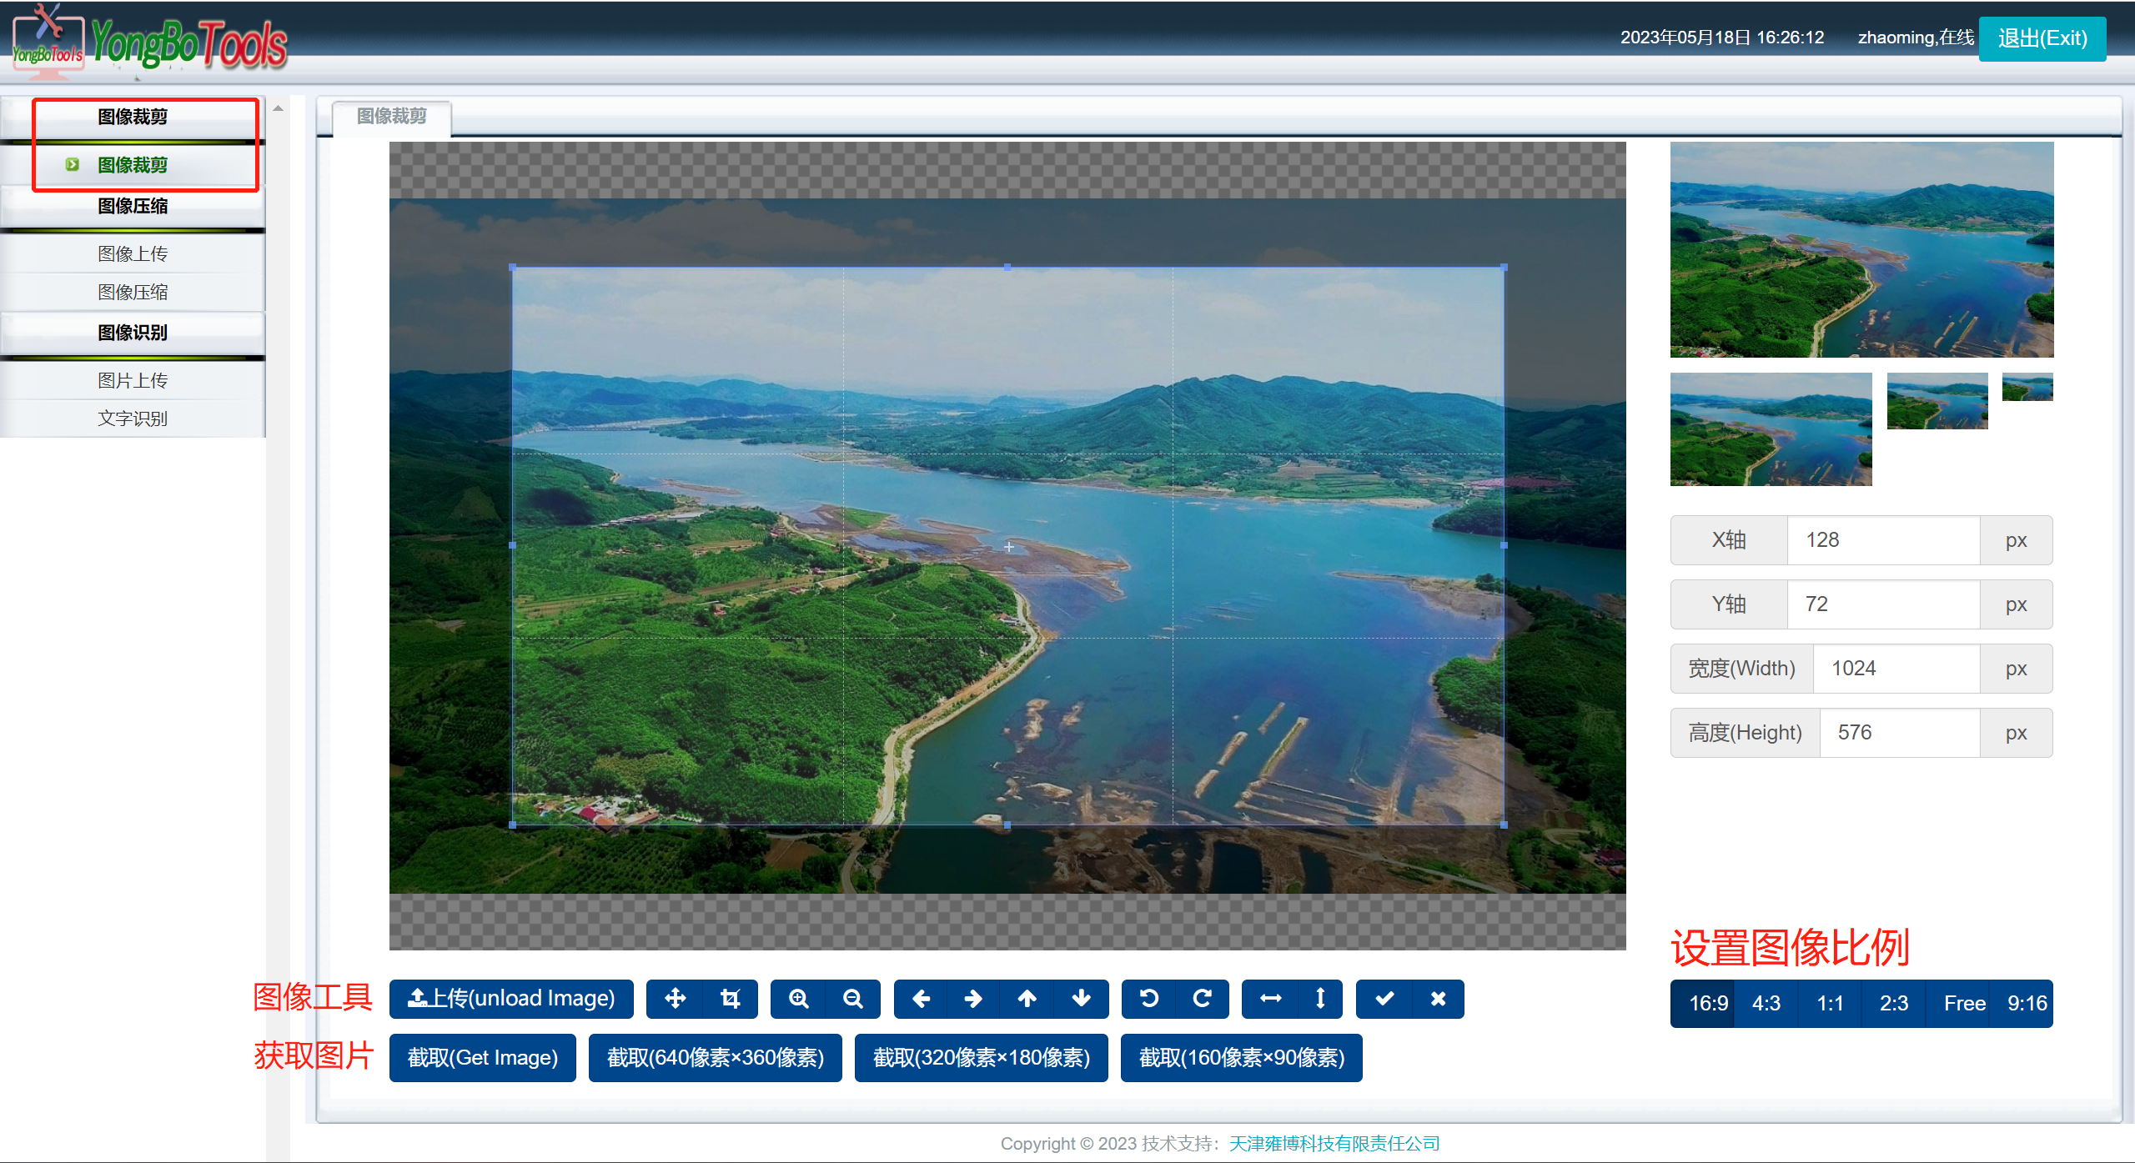Expand the 图像压缩 sidebar section
This screenshot has height=1163, width=2135.
point(133,206)
